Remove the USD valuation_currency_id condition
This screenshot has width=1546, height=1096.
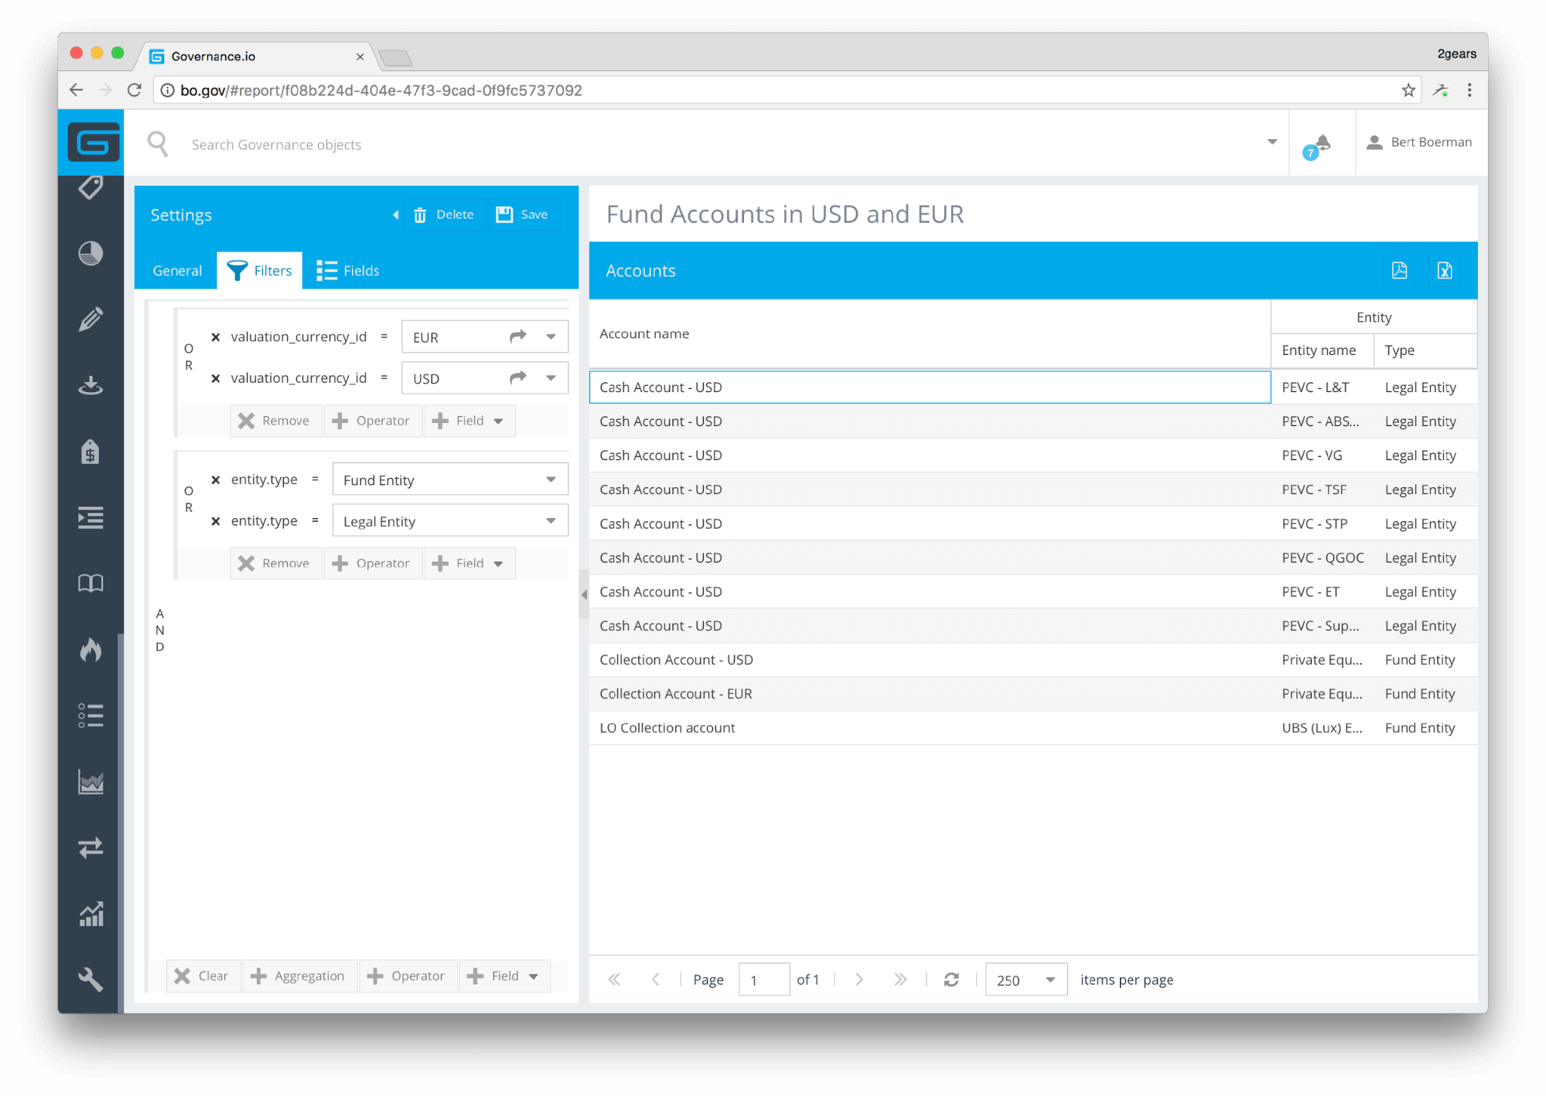(x=216, y=378)
